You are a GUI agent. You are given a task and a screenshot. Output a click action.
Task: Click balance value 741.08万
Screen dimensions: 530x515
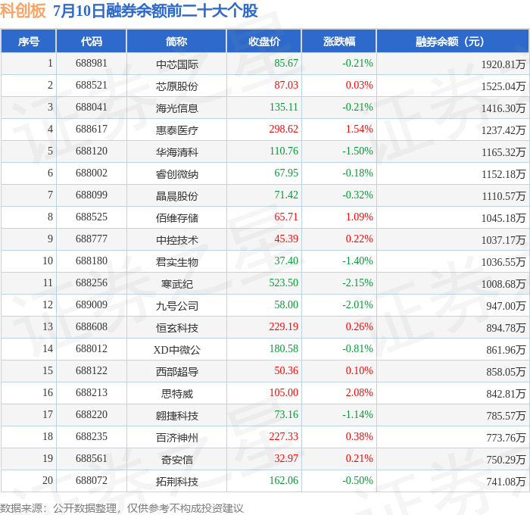[506, 482]
